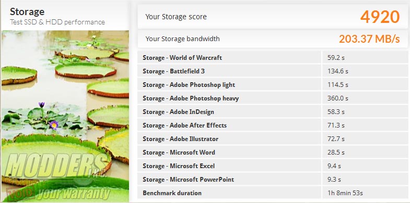410x203 pixels.
Task: Select the Storage - Adobe Photoshop light row
Action: point(273,85)
